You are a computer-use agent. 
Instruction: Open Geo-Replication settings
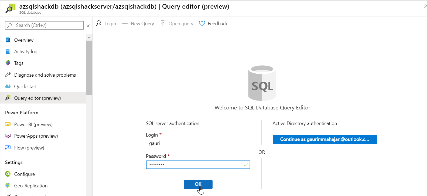pyautogui.click(x=31, y=186)
